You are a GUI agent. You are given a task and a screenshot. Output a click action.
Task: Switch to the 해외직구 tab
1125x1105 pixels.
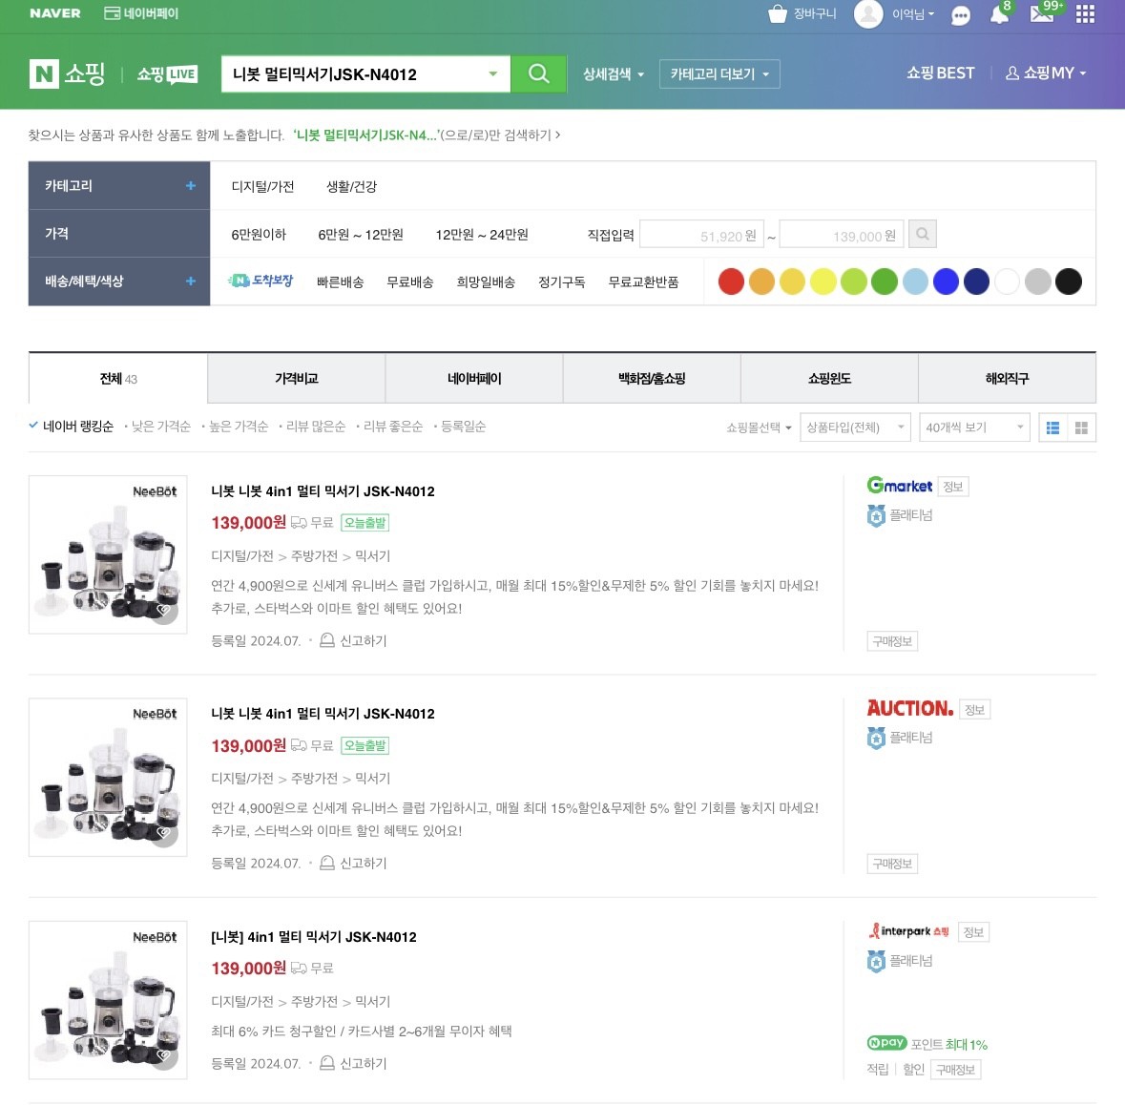(x=1007, y=379)
